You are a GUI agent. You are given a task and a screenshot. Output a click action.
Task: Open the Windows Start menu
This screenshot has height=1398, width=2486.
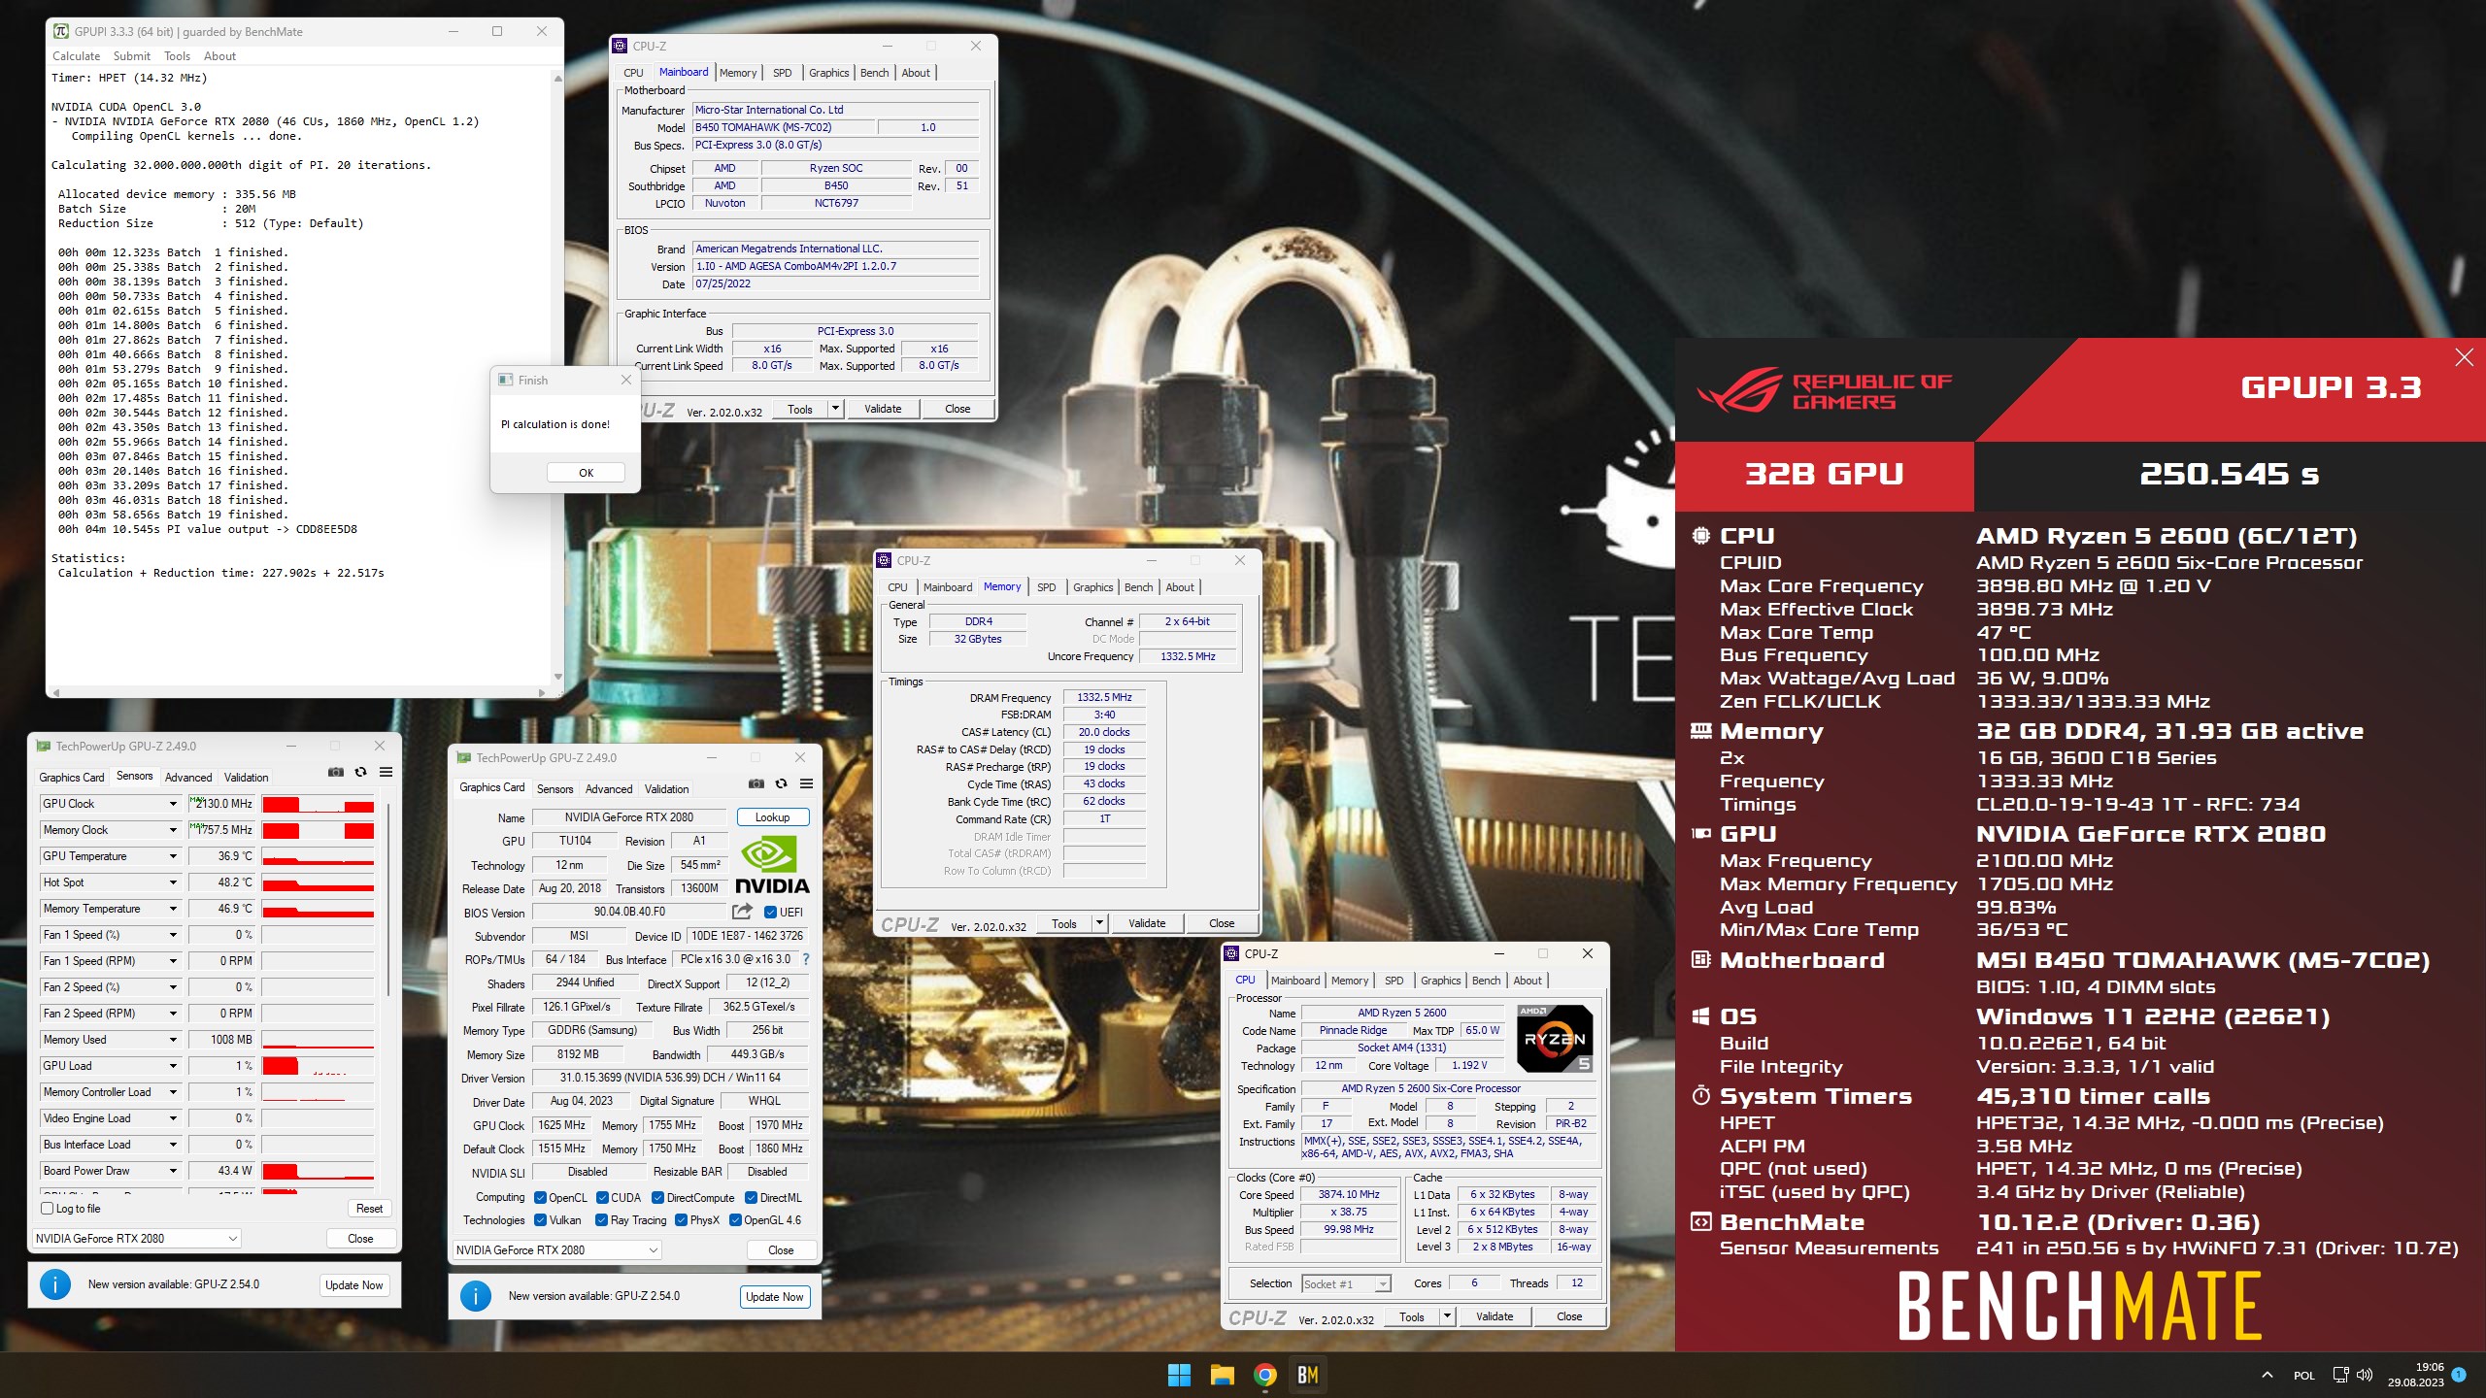[1179, 1375]
